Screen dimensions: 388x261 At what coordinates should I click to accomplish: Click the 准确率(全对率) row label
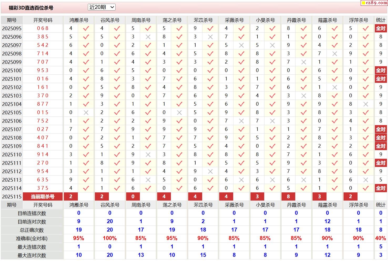tap(32, 239)
